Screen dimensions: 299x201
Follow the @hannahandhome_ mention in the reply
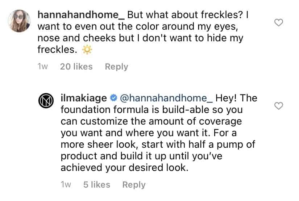click(166, 98)
